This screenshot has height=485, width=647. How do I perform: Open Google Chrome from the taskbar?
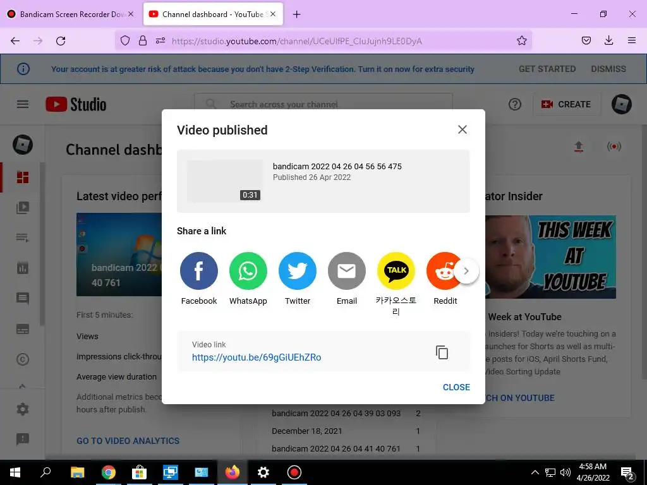pyautogui.click(x=109, y=472)
